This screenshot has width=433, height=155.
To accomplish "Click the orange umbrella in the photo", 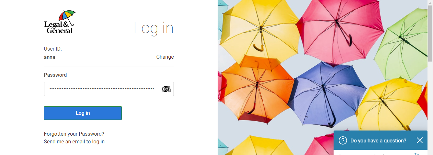I will [256, 89].
